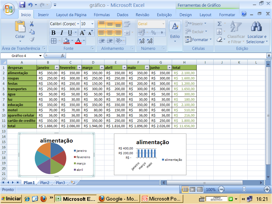272x204 pixels.
Task: Select the alimentação pie chart
Action: (x=56, y=155)
